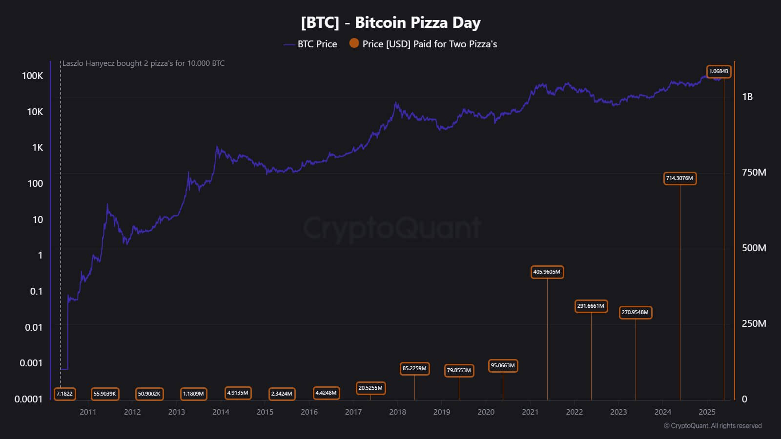Click the 750M right axis label
Screen dimensions: 781x439
coord(754,172)
